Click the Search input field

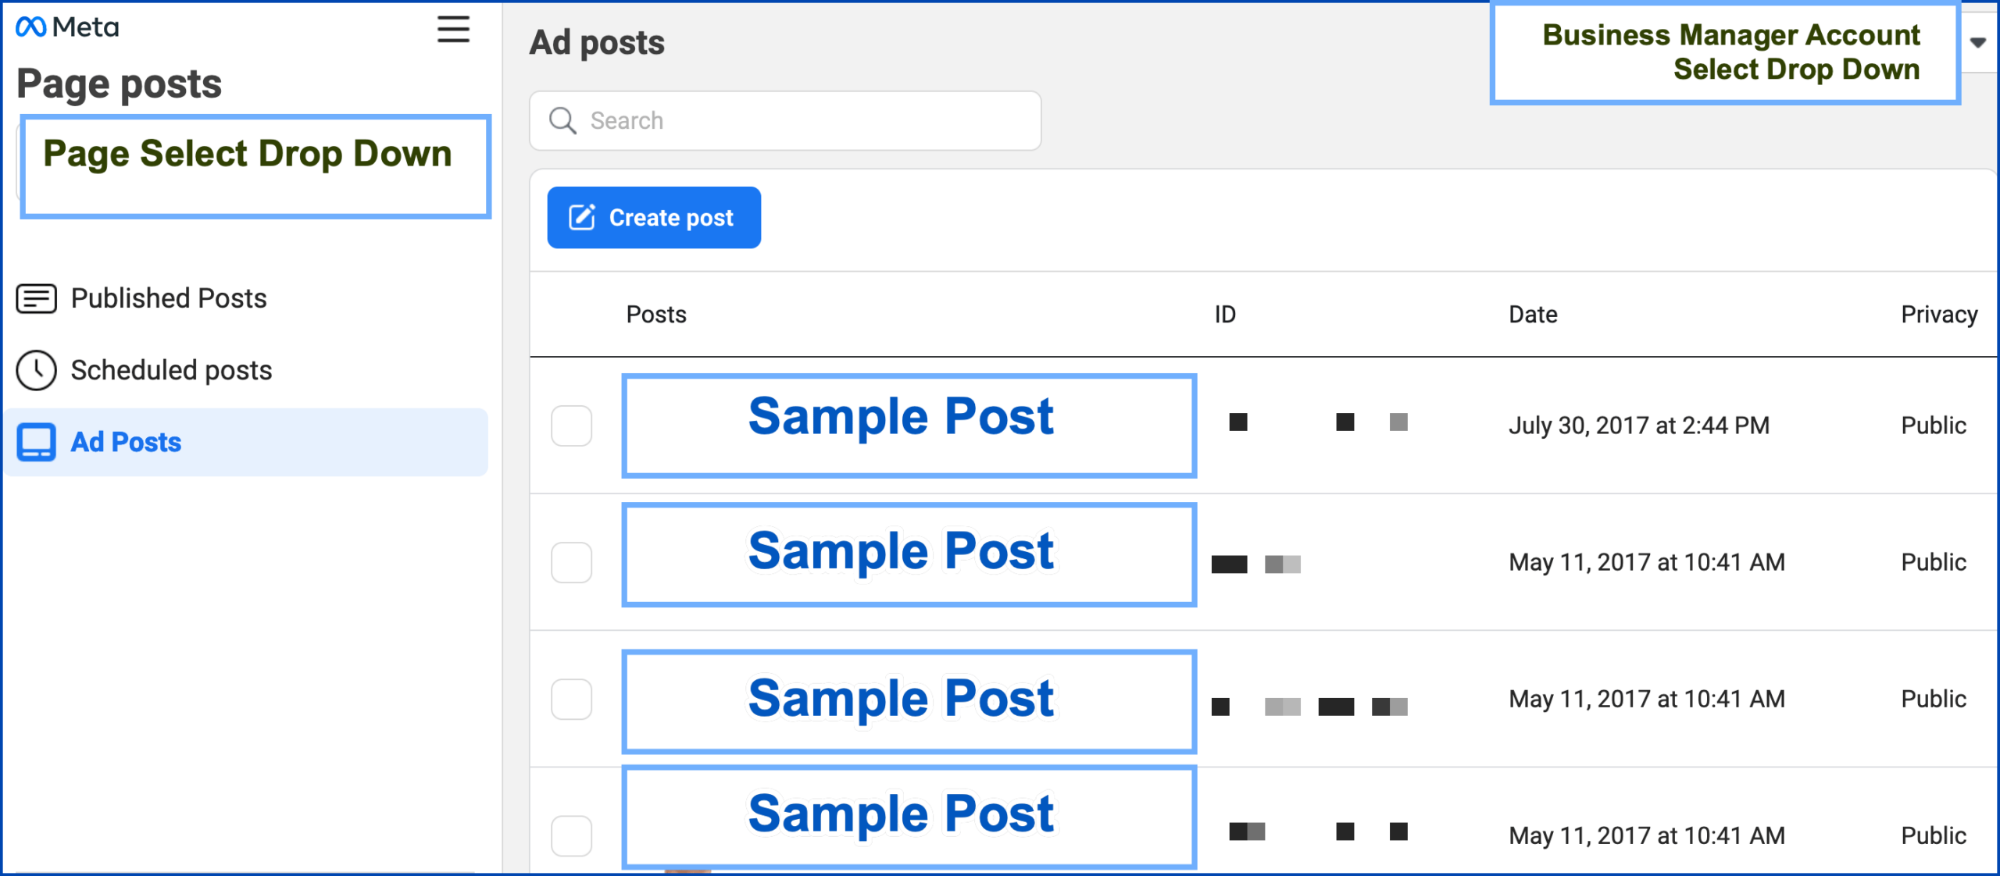[782, 120]
